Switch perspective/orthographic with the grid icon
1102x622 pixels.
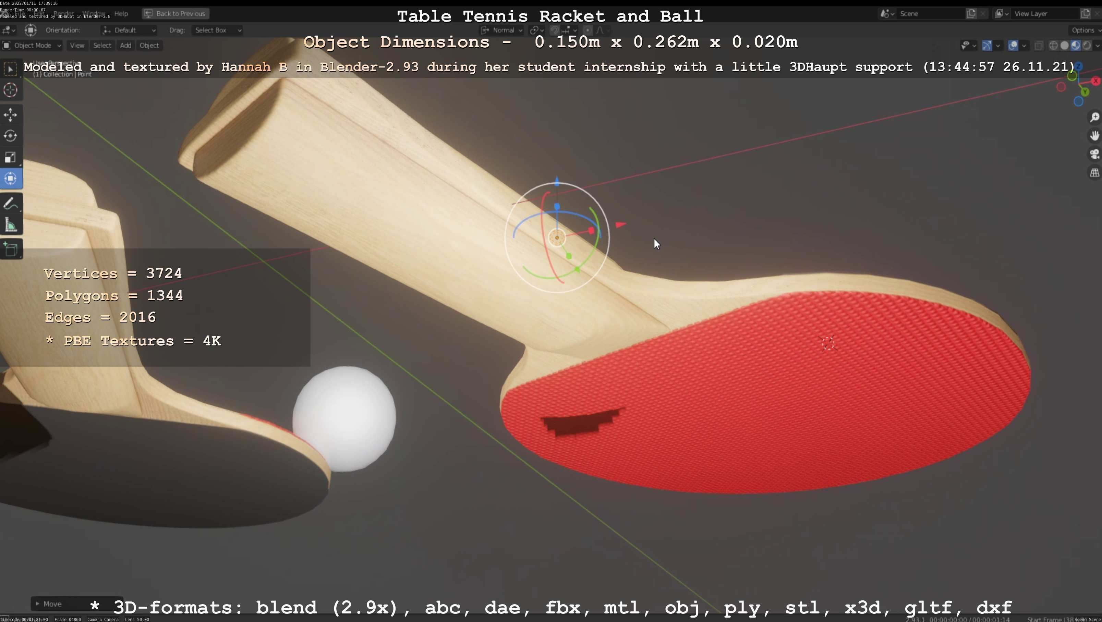pos(1094,173)
